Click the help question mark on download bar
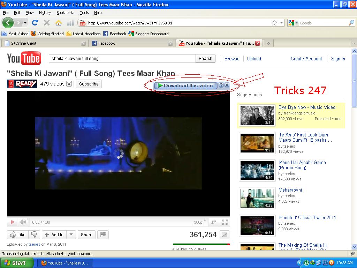The height and width of the screenshot is (268, 357). click(x=221, y=85)
